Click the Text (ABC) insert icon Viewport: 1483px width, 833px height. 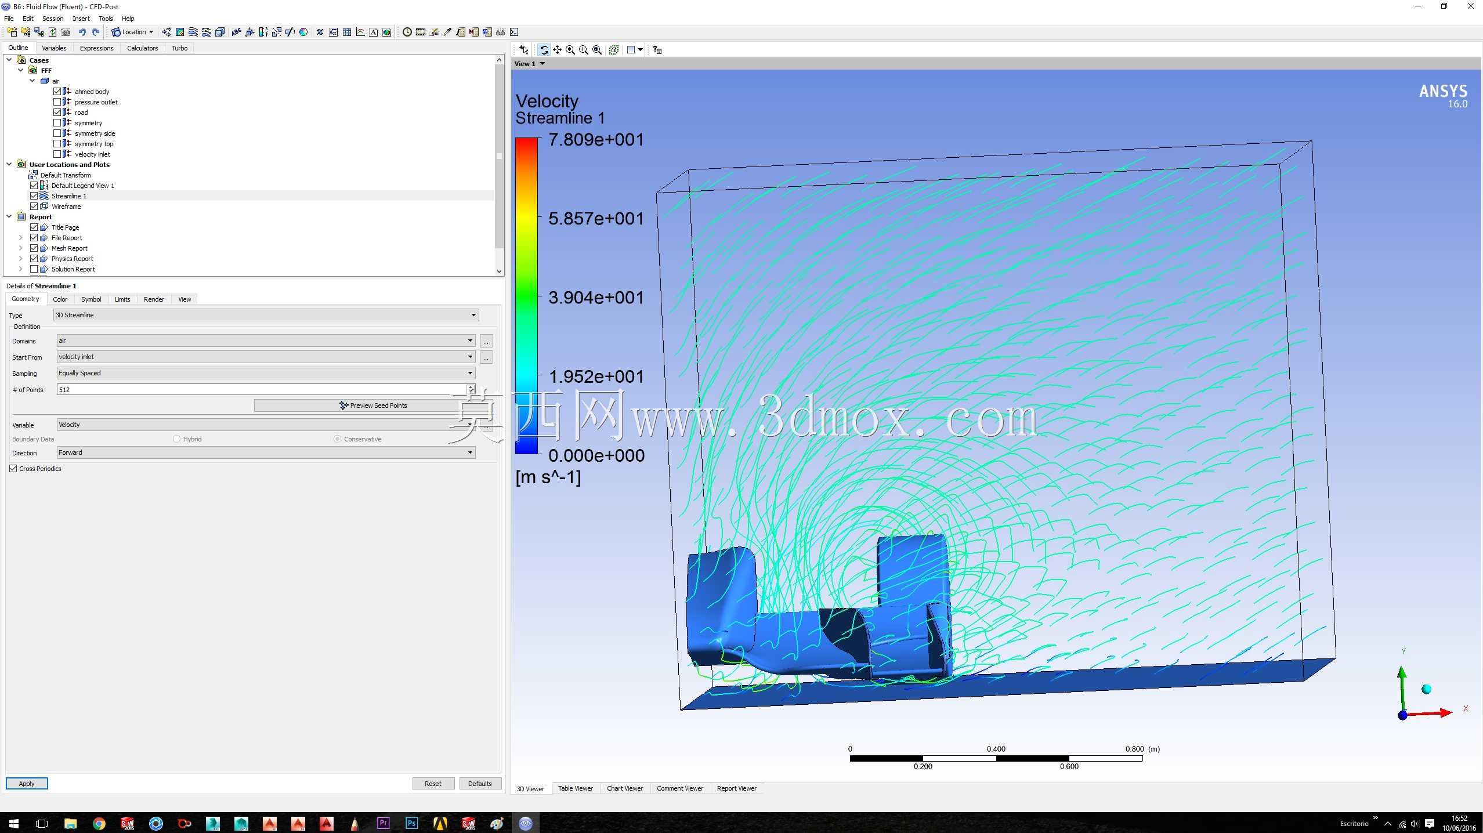(x=236, y=32)
